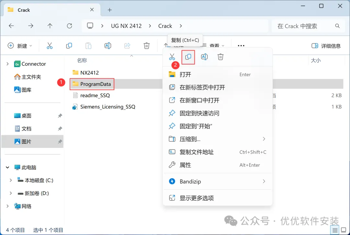The width and height of the screenshot is (350, 235).
Task: Go back with the left arrow
Action: (x=11, y=26)
